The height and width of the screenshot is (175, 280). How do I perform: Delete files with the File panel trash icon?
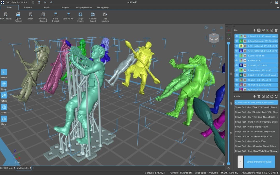(276, 30)
